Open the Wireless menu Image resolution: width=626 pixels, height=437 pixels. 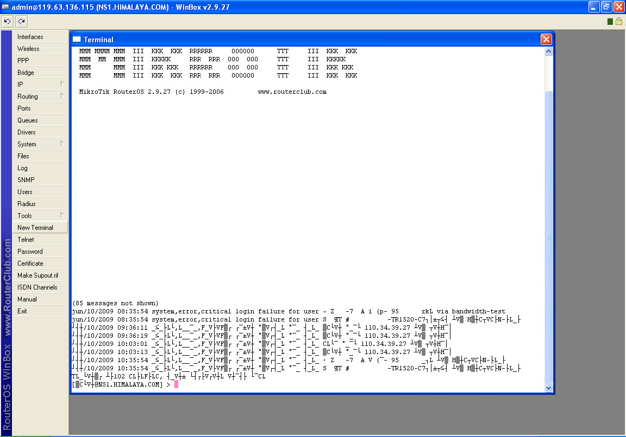[40, 49]
